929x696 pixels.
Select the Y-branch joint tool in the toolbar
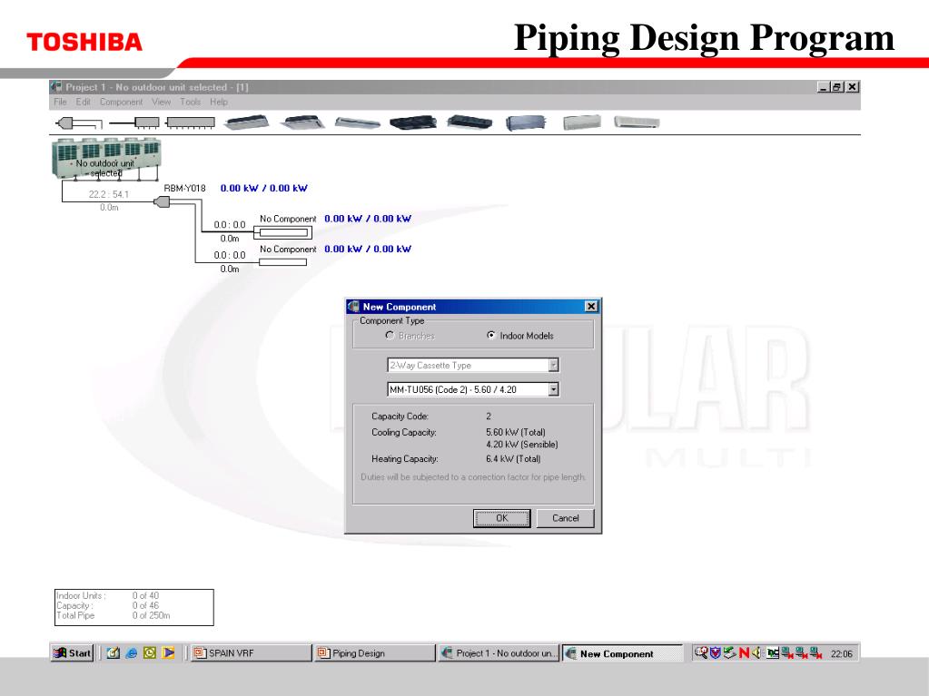point(79,123)
